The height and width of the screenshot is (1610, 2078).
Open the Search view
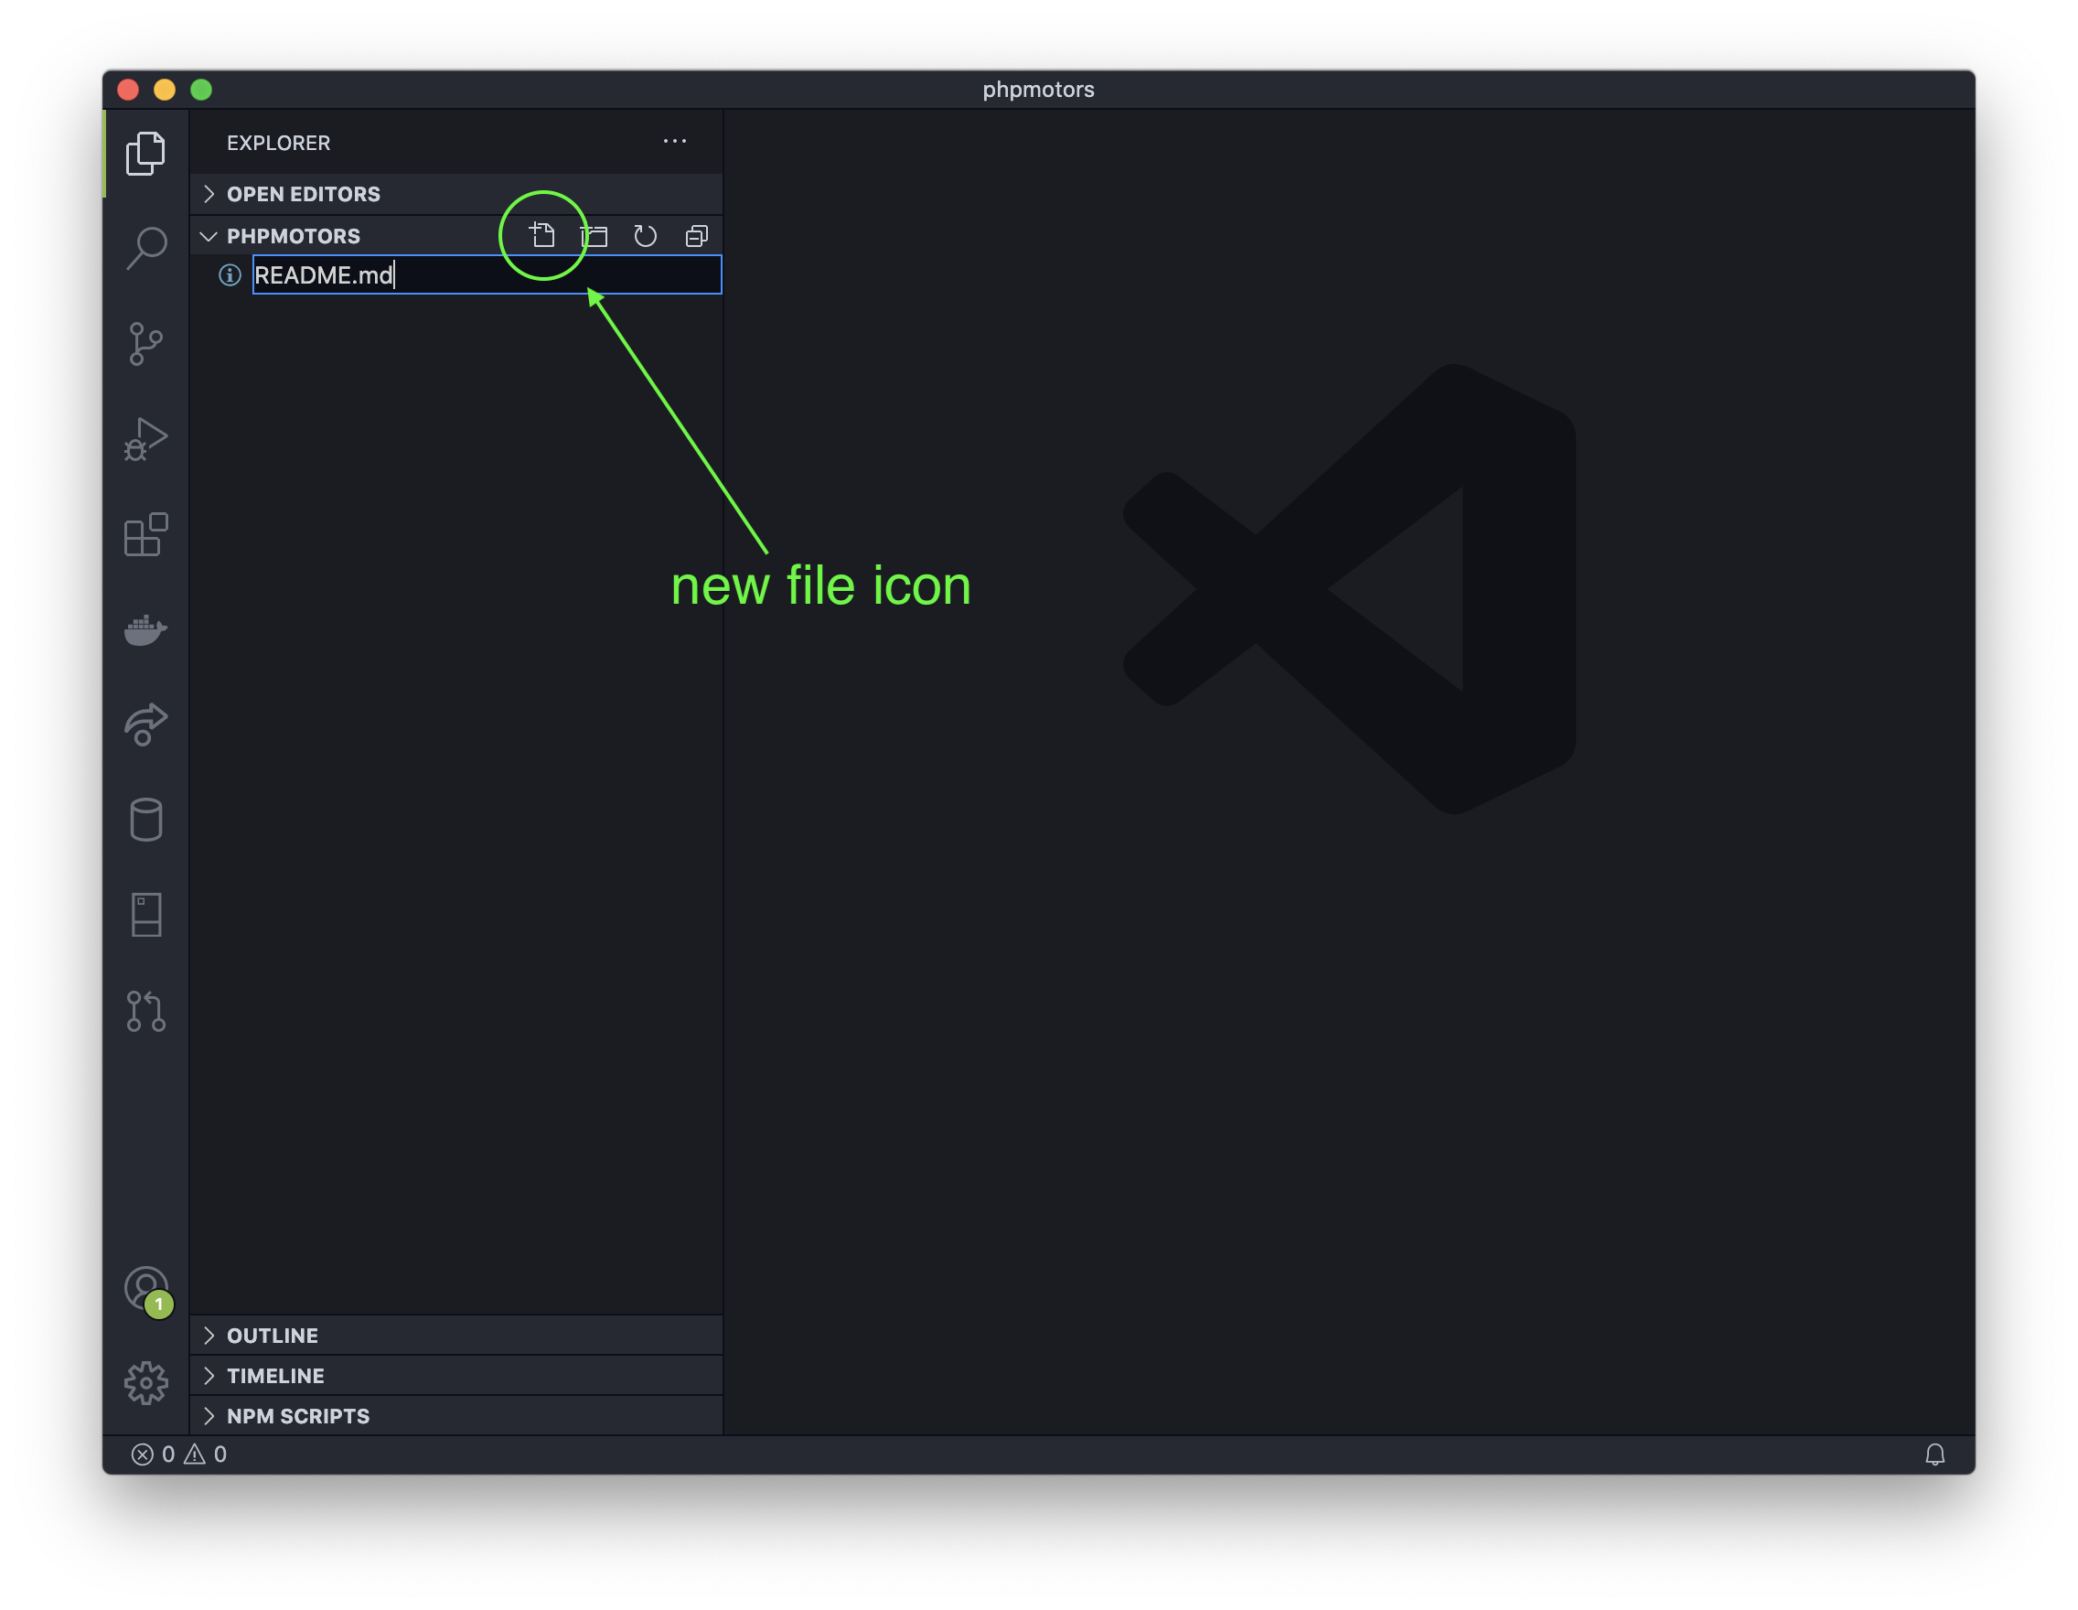click(145, 248)
